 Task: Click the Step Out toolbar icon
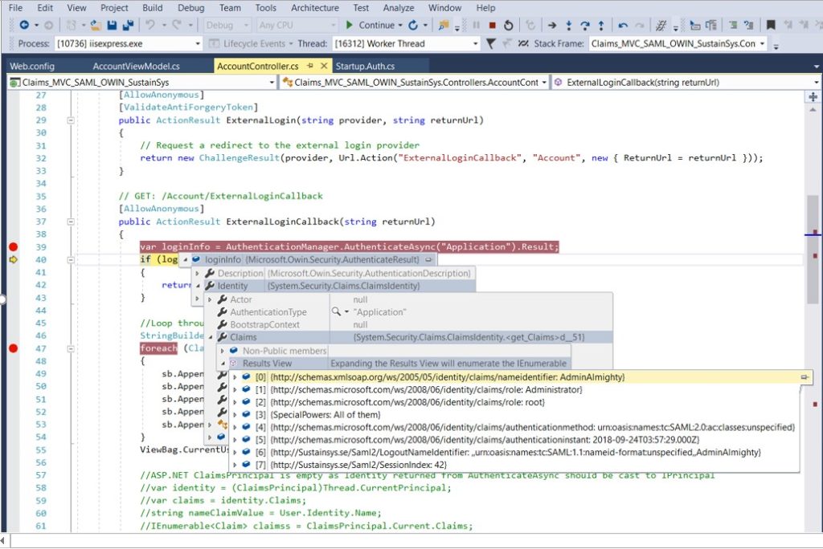point(600,25)
